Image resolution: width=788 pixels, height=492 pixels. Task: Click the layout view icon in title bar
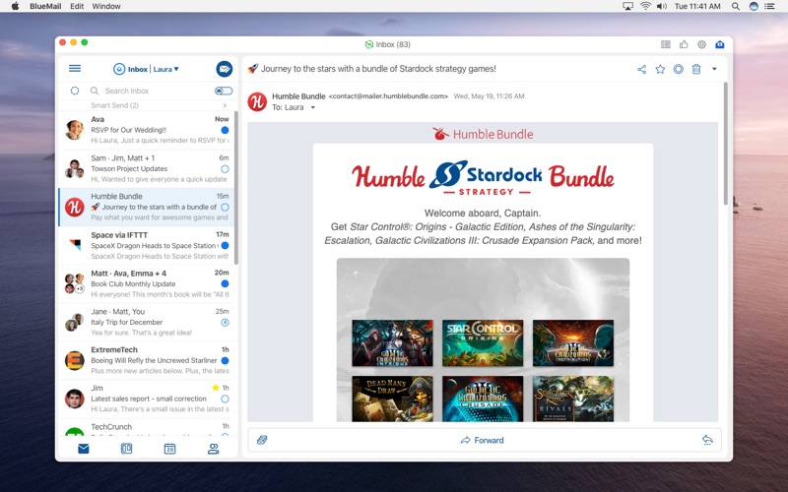pos(666,44)
